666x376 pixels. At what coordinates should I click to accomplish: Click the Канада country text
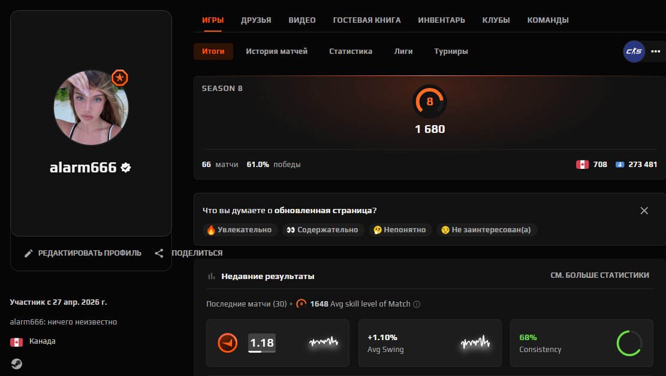[x=42, y=341]
